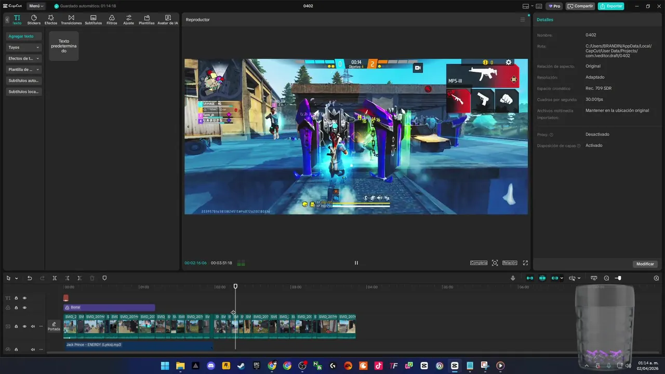665x374 pixels.
Task: Toggle main track magnet icon
Action: 530,278
